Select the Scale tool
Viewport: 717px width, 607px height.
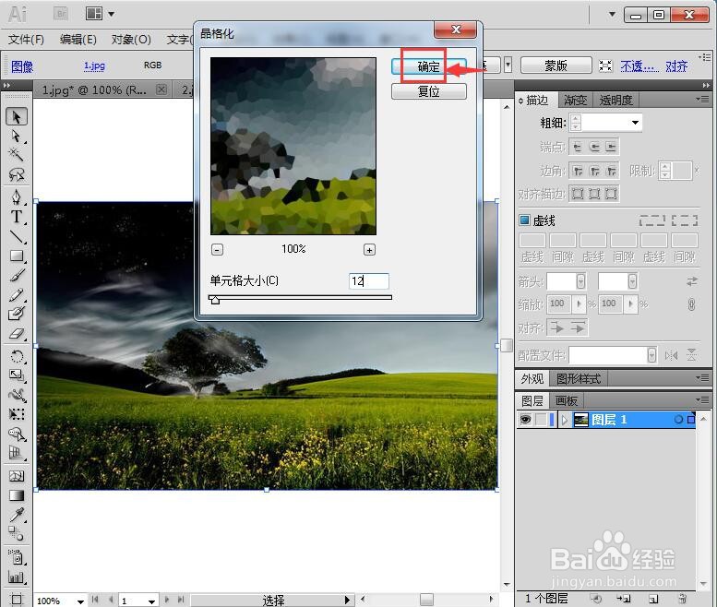point(17,375)
